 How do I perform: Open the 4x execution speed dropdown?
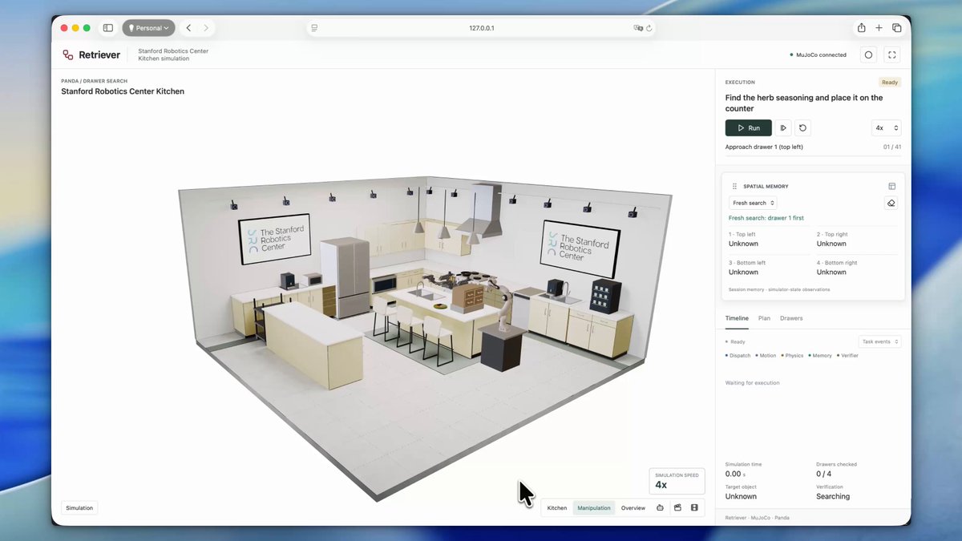(886, 128)
